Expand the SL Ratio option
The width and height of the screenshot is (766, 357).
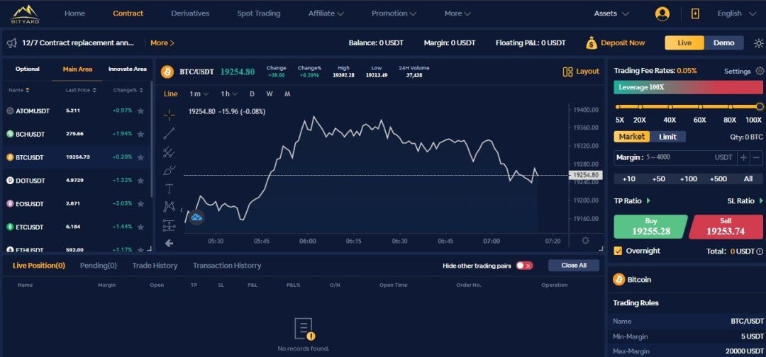(745, 200)
